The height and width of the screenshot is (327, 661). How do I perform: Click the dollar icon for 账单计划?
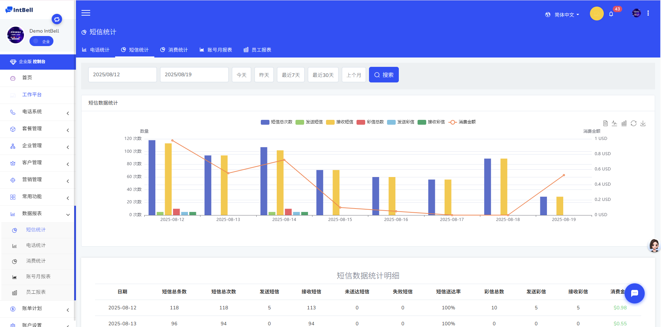[13, 309]
